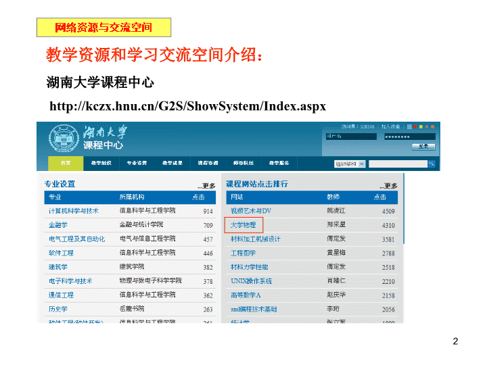Open the 材料加工机械设计 course link
The height and width of the screenshot is (365, 487).
(x=255, y=239)
